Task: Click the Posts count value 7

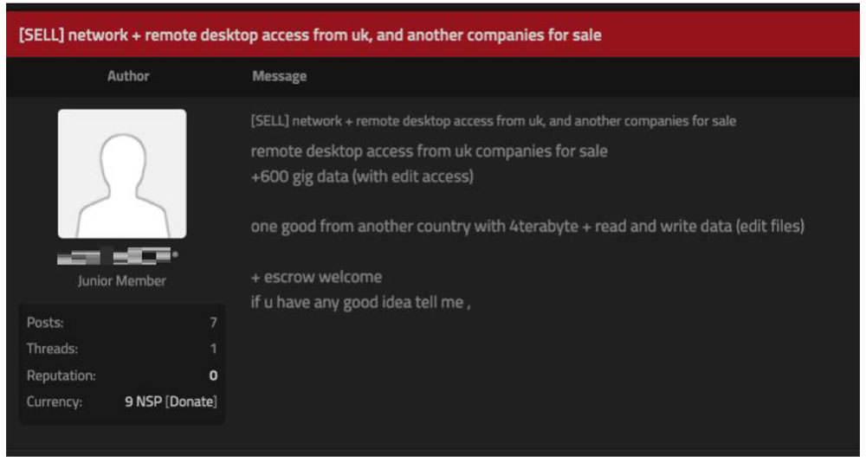Action: click(x=213, y=323)
